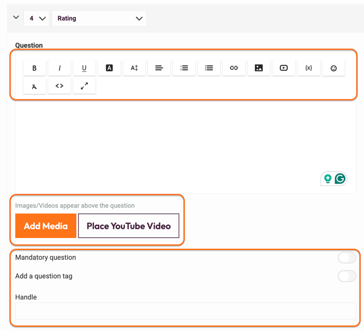Insert a bulleted list
364x331 pixels.
pos(209,68)
